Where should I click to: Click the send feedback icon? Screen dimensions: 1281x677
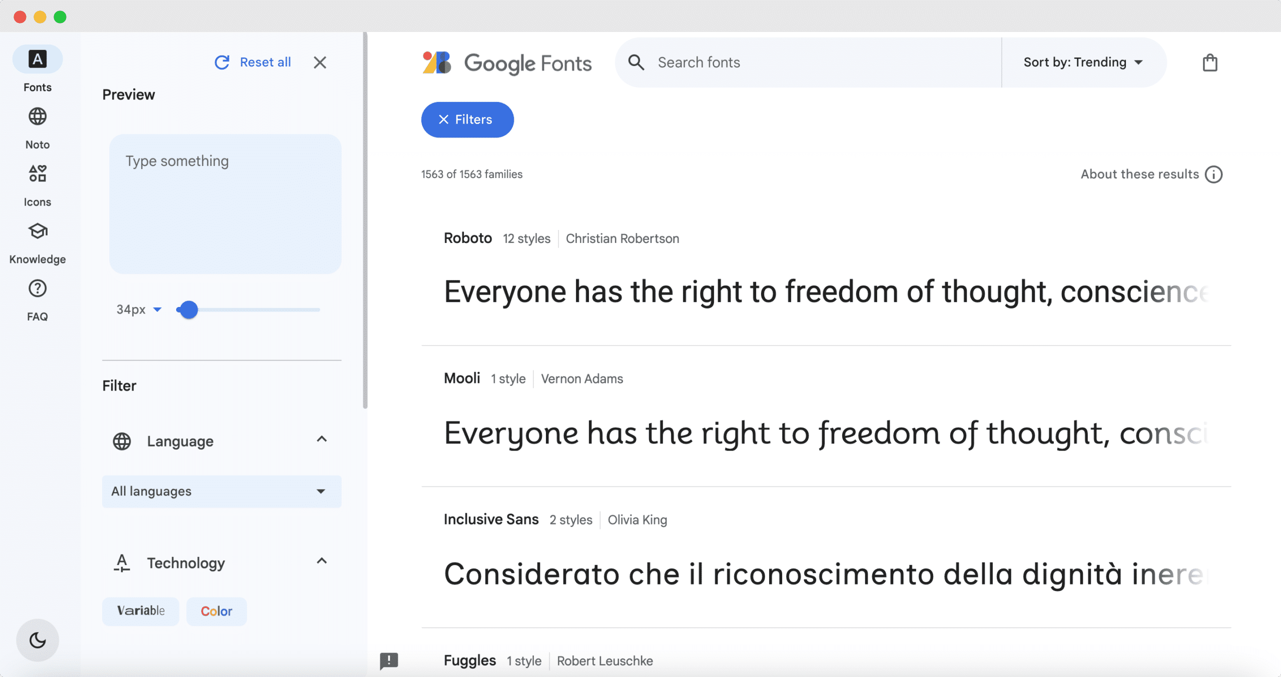click(389, 661)
